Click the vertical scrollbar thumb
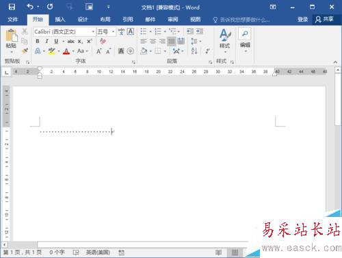Screen dimensions: 342x258 coord(338,99)
